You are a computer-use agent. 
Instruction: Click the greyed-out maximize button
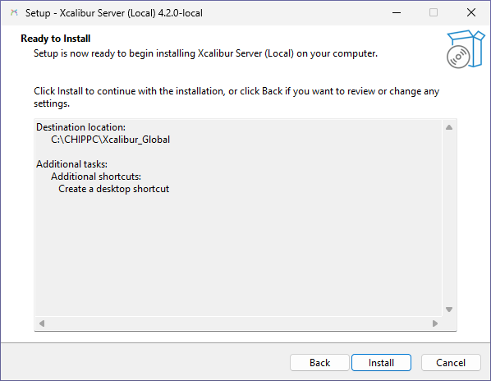pos(434,12)
